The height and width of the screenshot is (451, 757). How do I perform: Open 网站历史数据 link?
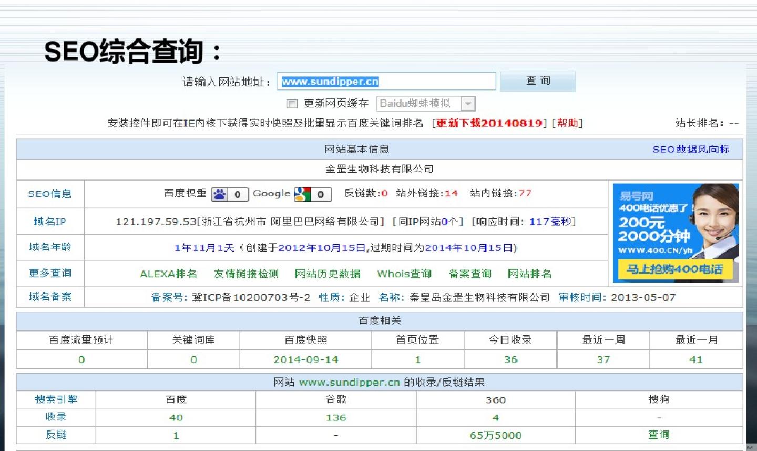(x=328, y=274)
